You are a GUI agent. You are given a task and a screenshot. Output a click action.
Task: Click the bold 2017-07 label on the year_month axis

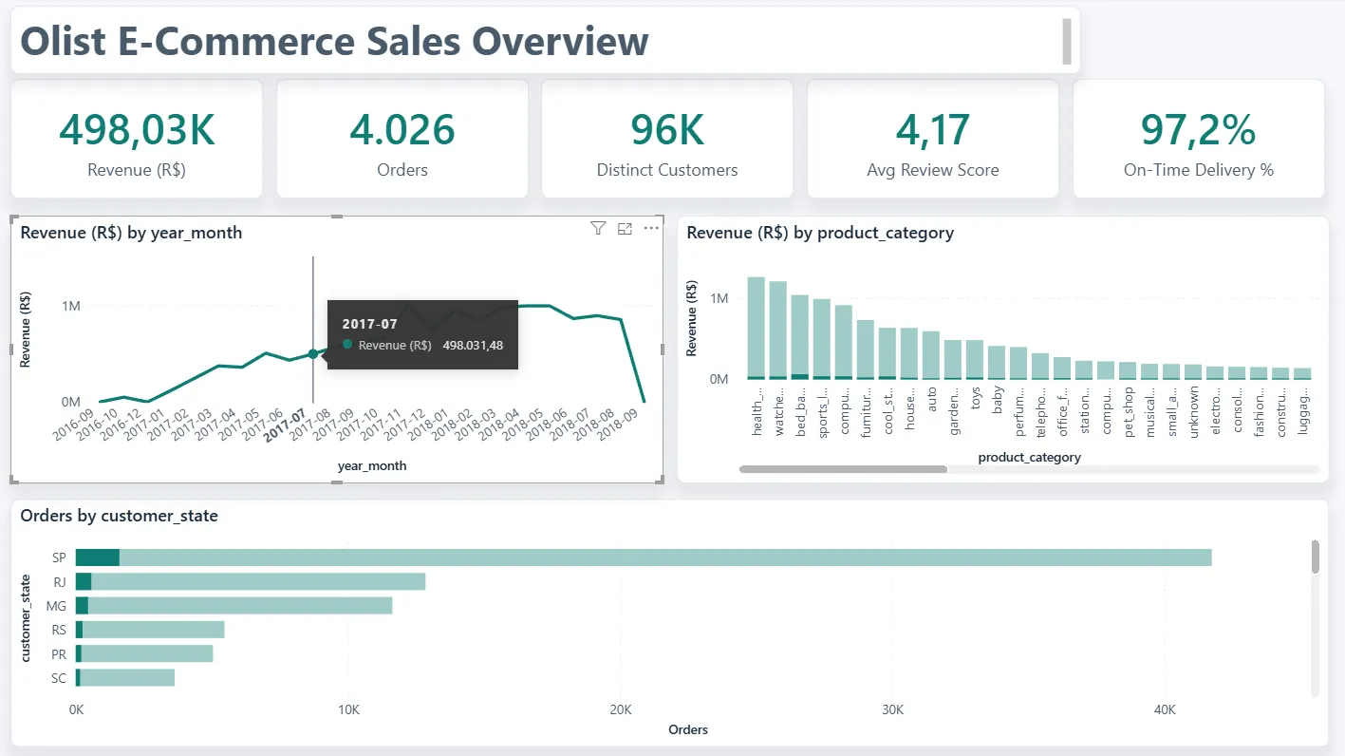pyautogui.click(x=283, y=425)
